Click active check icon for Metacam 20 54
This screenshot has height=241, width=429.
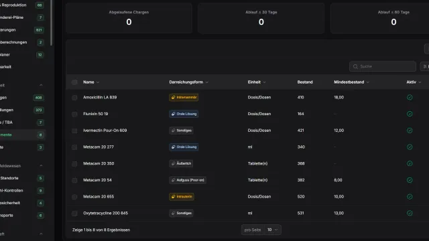(x=410, y=180)
